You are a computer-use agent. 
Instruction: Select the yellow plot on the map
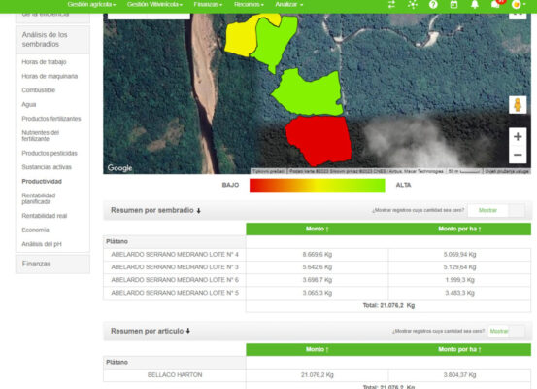241,39
